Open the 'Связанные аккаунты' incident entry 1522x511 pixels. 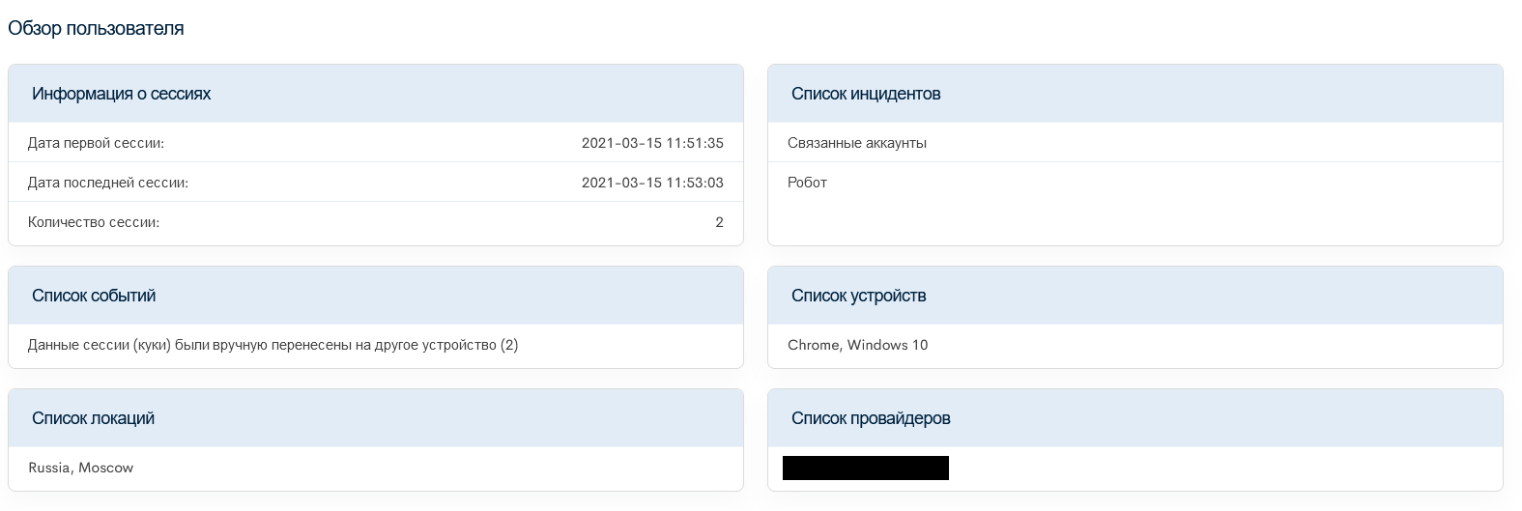coord(857,143)
